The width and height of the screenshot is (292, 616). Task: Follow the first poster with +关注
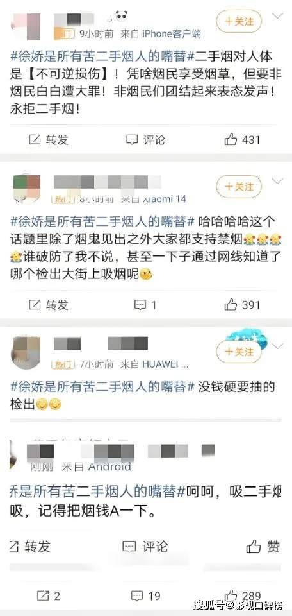coord(239,21)
